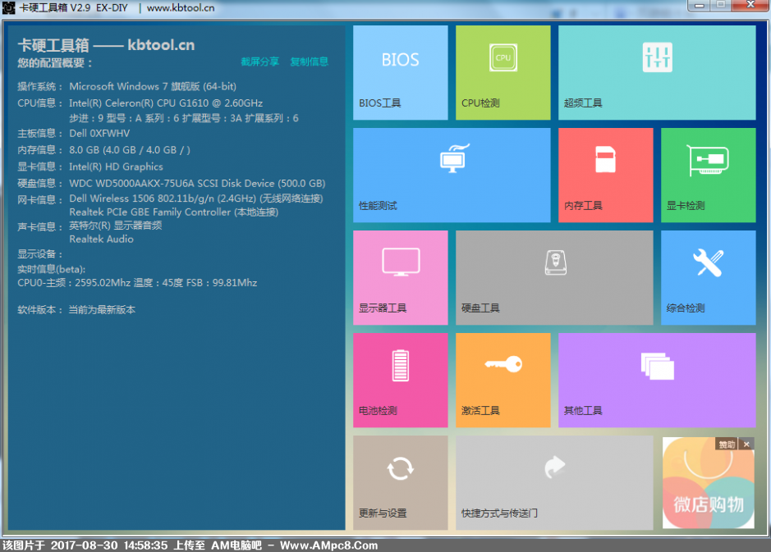Open the 微店购物 advertisement image
Screen dimensions: 771x552
[708, 483]
